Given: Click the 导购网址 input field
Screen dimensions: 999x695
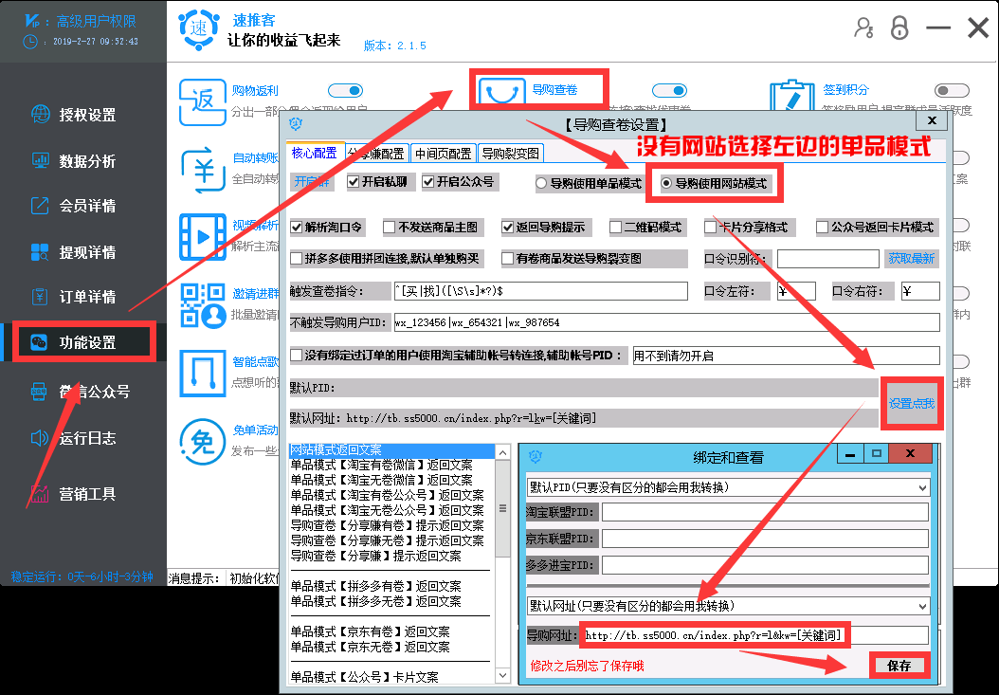Looking at the screenshot, I should [x=713, y=634].
